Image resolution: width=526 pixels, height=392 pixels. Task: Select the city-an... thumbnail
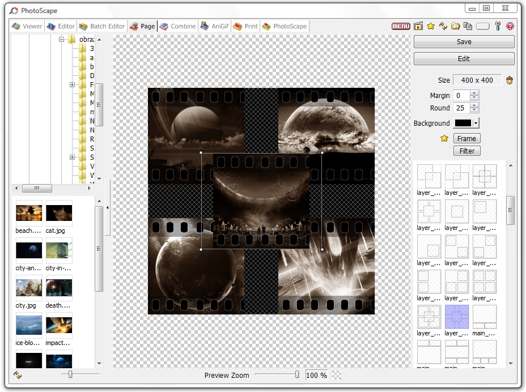[29, 251]
